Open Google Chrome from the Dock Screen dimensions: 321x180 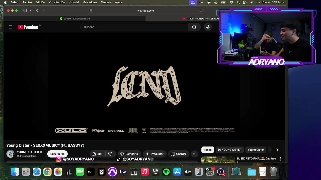pyautogui.click(x=47, y=172)
